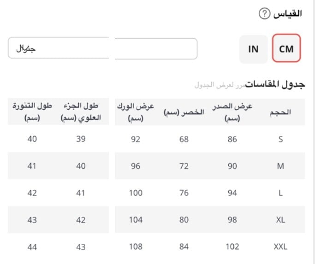Switch measurement unit to CM

point(286,48)
